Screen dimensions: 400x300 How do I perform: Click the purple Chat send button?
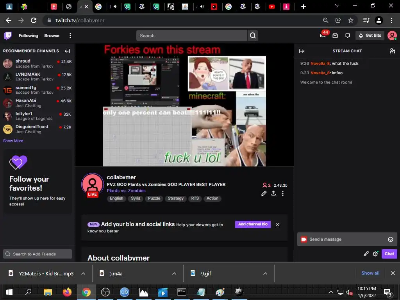pyautogui.click(x=389, y=254)
